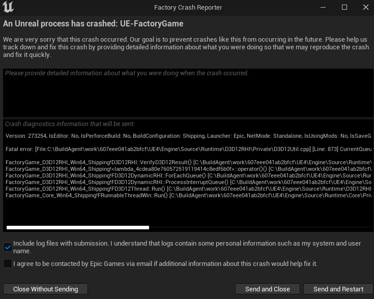
Task: Click the ForEachQueue stack trace line
Action: pos(188,176)
